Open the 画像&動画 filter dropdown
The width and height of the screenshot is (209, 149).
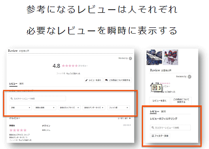pyautogui.click(x=45, y=108)
